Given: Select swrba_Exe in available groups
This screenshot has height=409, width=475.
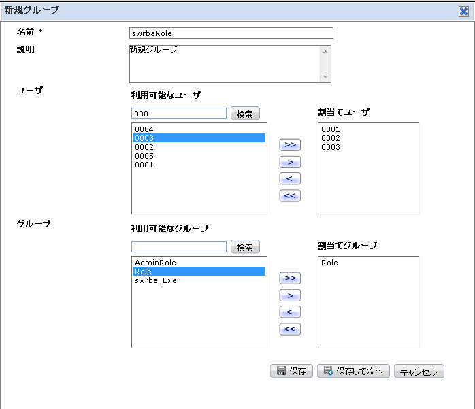Looking at the screenshot, I should tap(199, 280).
